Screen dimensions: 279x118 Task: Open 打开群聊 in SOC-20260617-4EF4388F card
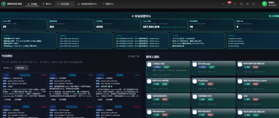(63, 100)
